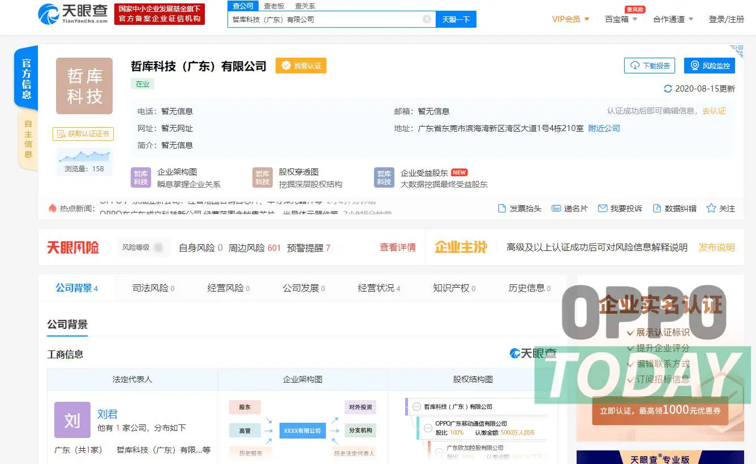Click the 自身风险 0 entry
Viewport: 756px width, 464px height.
click(x=201, y=248)
